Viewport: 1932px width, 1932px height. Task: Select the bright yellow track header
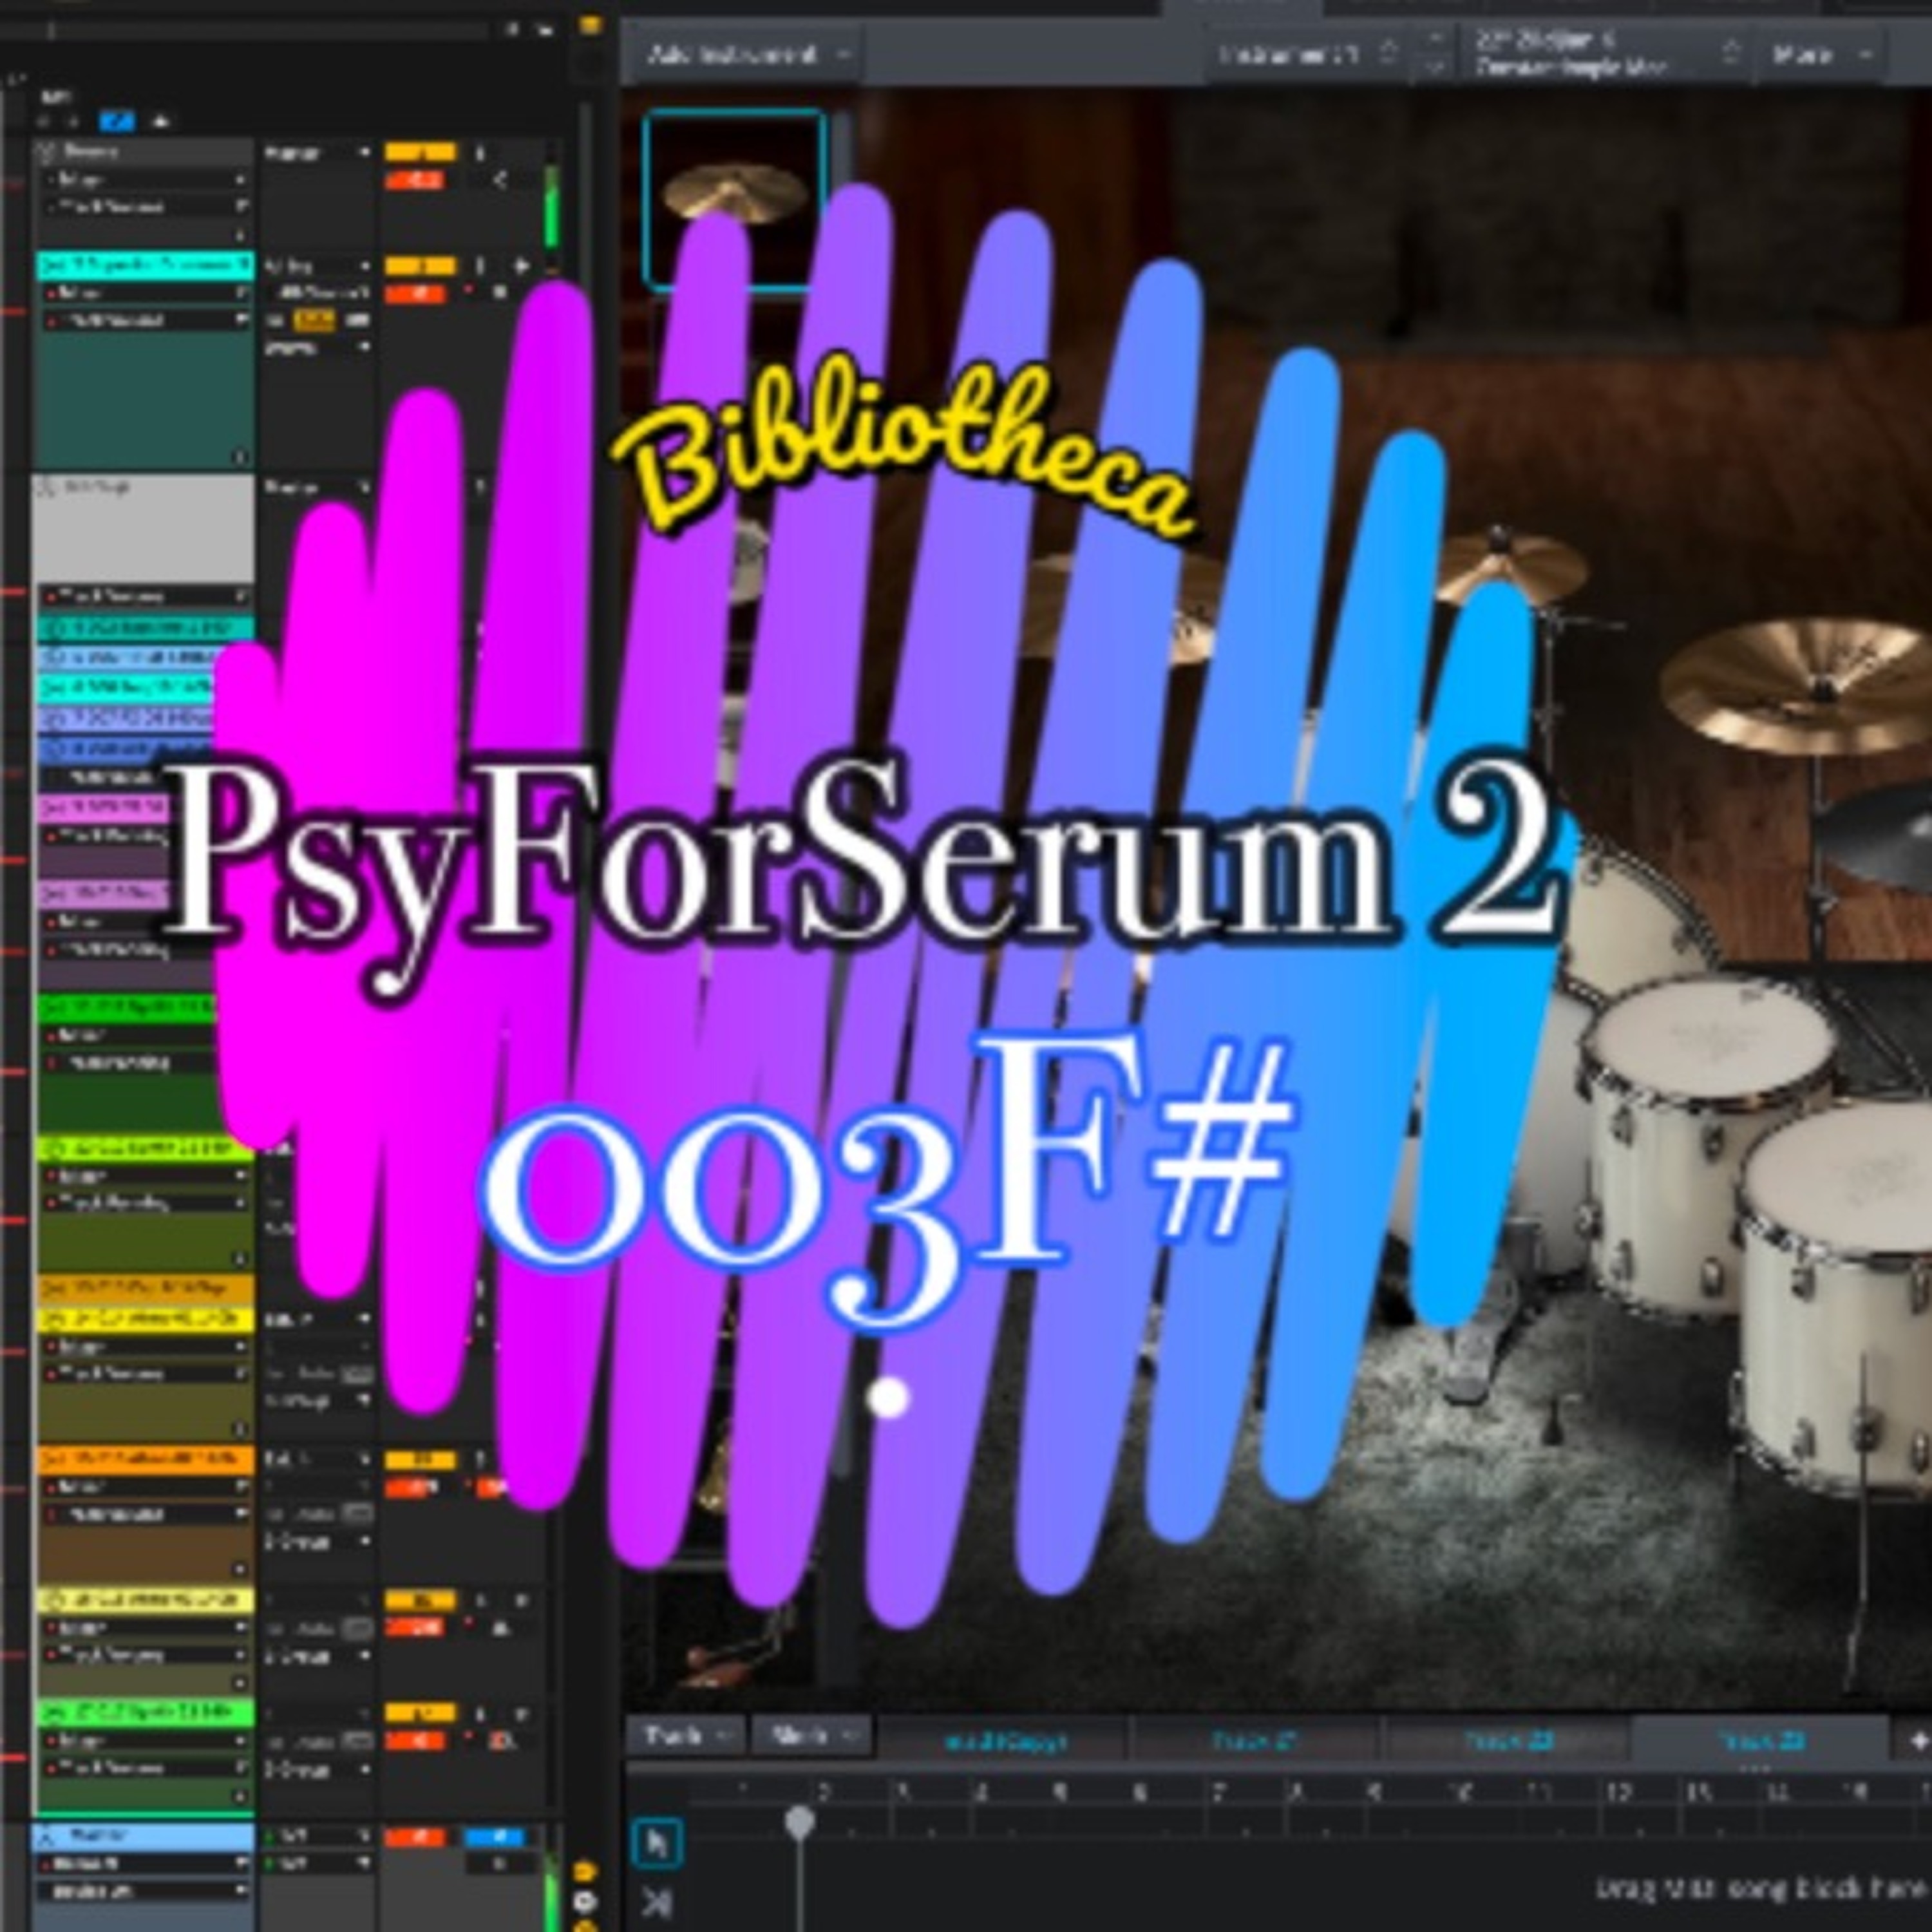(x=145, y=1319)
